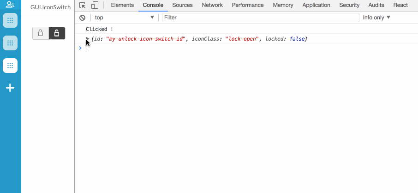Screen dimensions: 418x193
Task: Expand the logged object disclosure triangle
Action: click(x=88, y=39)
